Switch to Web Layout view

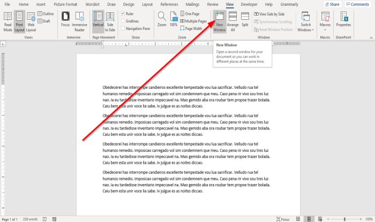[31, 22]
